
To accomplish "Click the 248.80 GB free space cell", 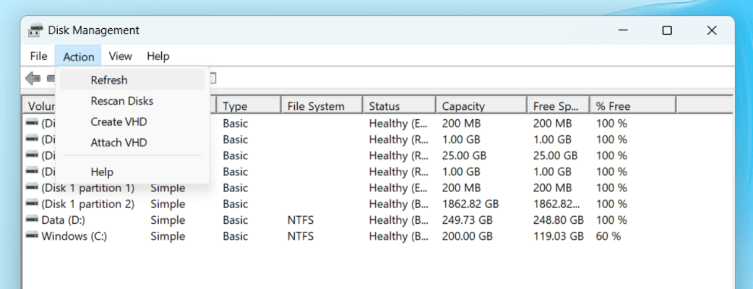I will click(558, 220).
